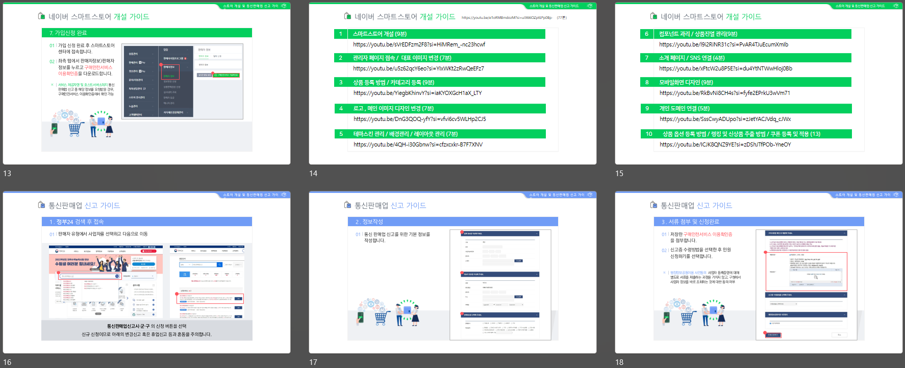Open the DnG3QOQ-yfY YouTube link
Viewport: 905px width, 368px height.
(x=419, y=119)
